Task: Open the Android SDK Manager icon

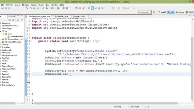Action: (x=30, y=8)
